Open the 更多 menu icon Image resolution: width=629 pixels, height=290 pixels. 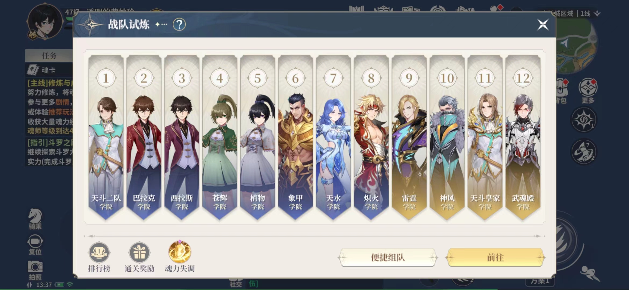588,87
